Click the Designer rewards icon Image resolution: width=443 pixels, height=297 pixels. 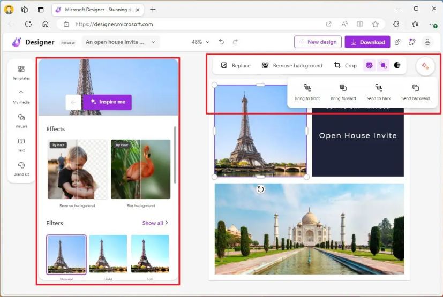412,42
